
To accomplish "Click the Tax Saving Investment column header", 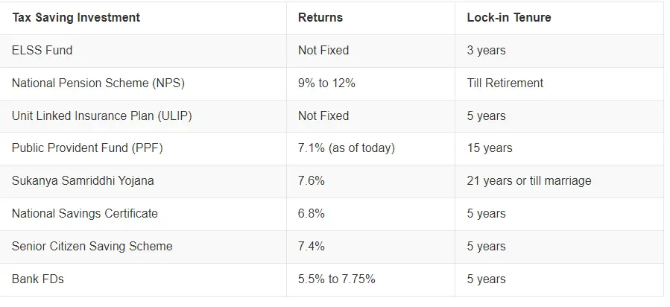I will click(76, 17).
